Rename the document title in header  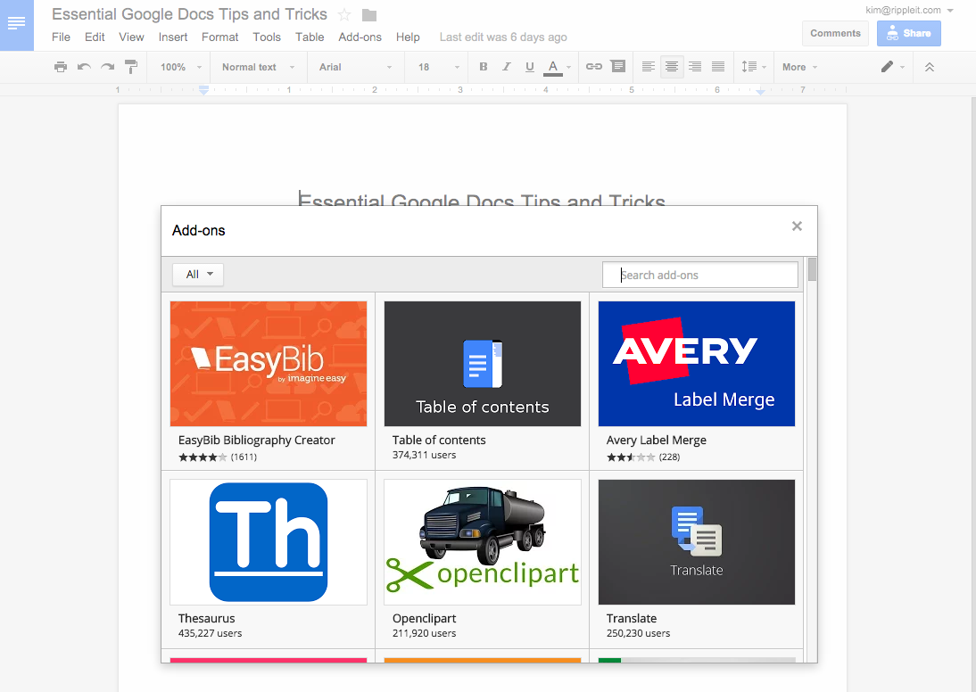click(189, 14)
